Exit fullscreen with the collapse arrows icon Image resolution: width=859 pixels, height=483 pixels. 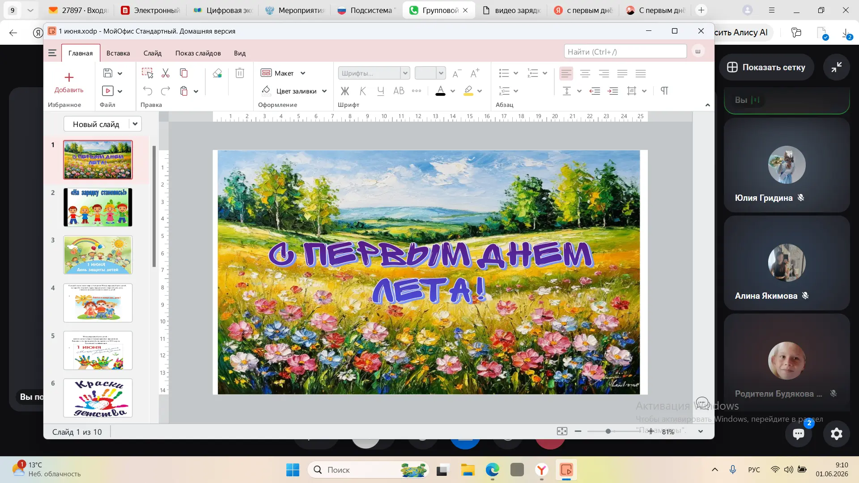[837, 67]
